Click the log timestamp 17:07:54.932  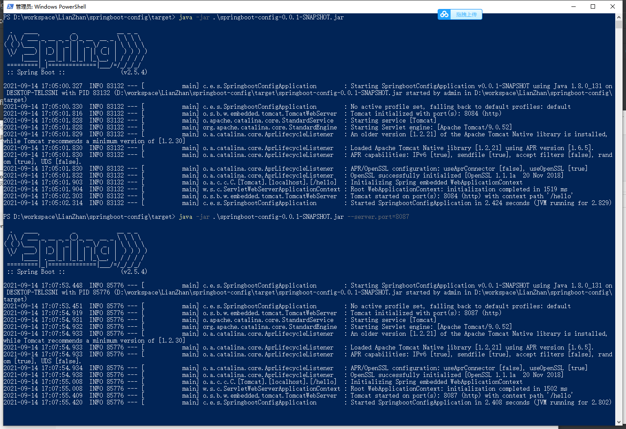click(x=62, y=327)
